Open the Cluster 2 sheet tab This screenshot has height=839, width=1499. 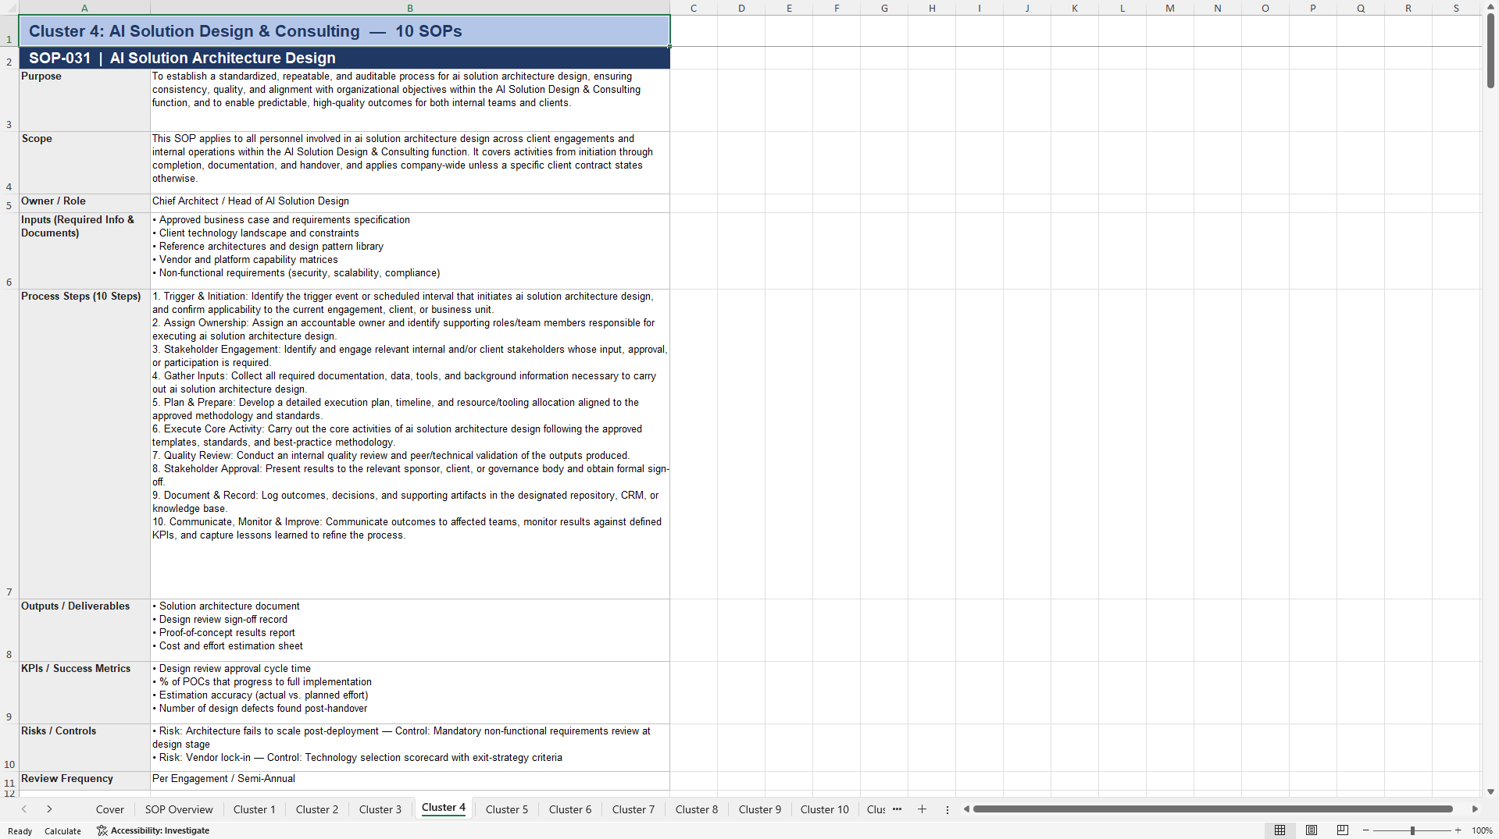click(317, 809)
